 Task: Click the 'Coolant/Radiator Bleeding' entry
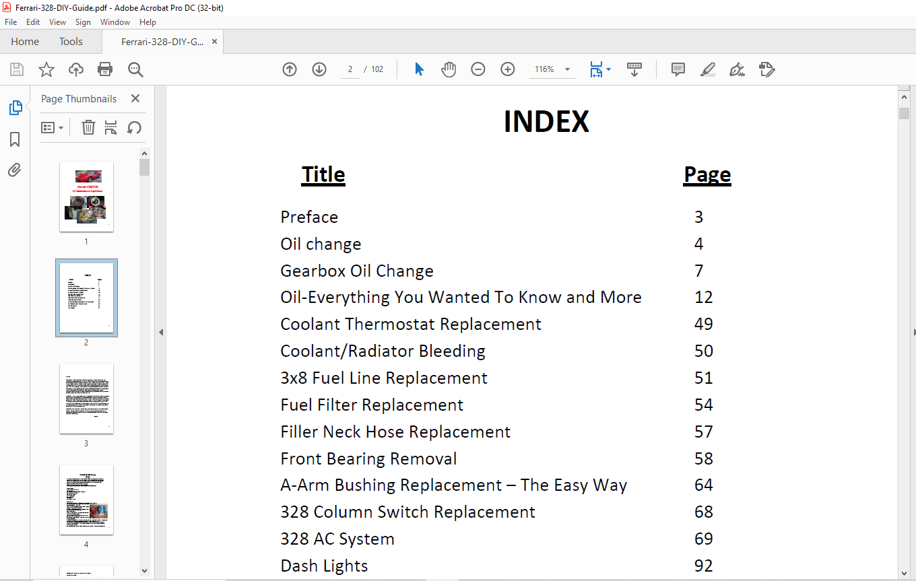383,351
